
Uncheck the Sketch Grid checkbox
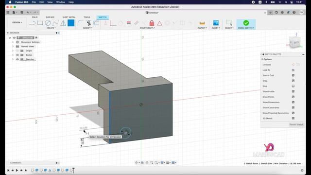[293, 75]
